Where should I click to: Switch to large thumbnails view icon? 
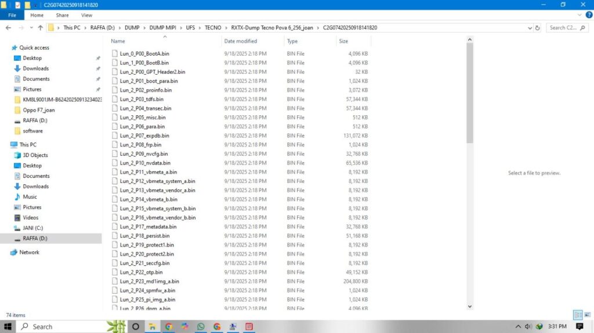pos(587,315)
